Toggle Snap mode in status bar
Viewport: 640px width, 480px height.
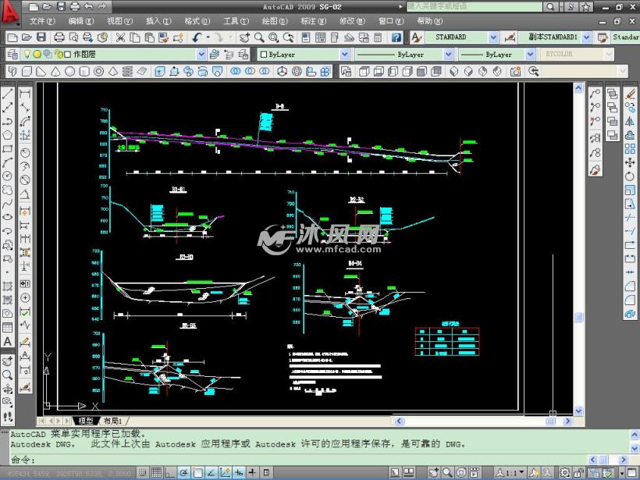point(143,472)
